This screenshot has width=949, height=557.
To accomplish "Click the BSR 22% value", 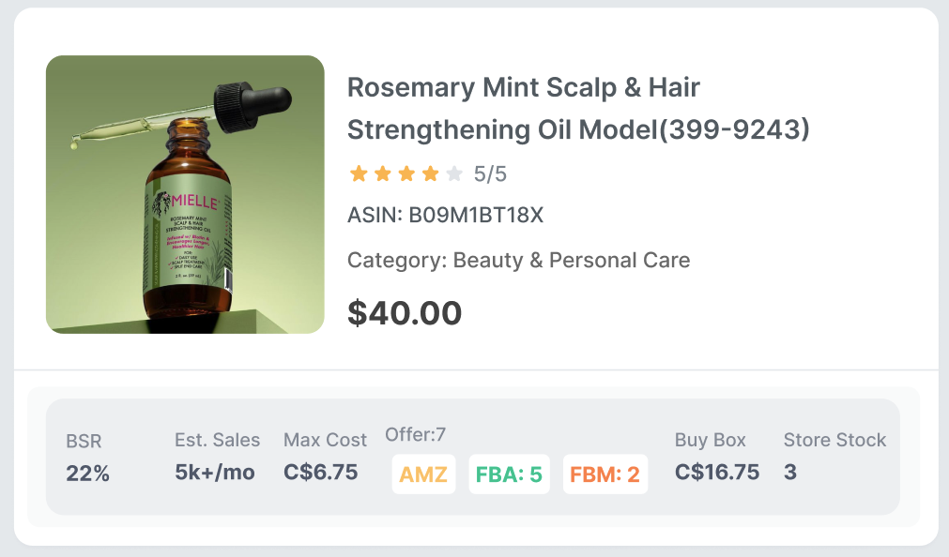I will pyautogui.click(x=87, y=473).
